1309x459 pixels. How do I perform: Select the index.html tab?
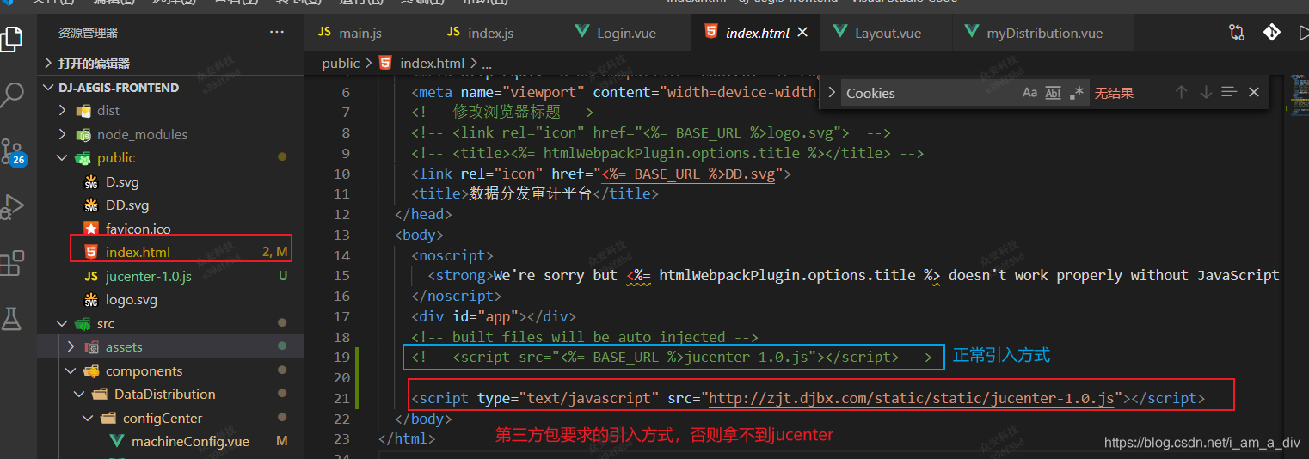tap(757, 33)
